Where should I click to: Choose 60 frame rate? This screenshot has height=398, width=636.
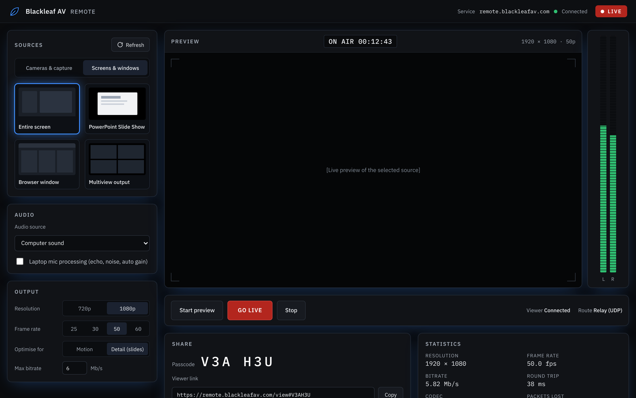138,329
